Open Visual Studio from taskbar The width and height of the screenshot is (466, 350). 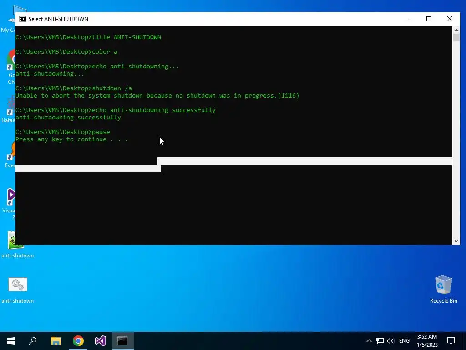101,341
